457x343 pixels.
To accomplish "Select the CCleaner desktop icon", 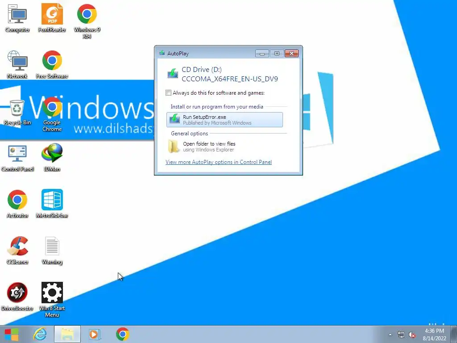I will (x=17, y=250).
